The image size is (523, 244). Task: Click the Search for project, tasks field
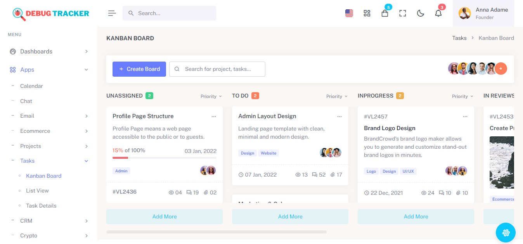point(217,69)
